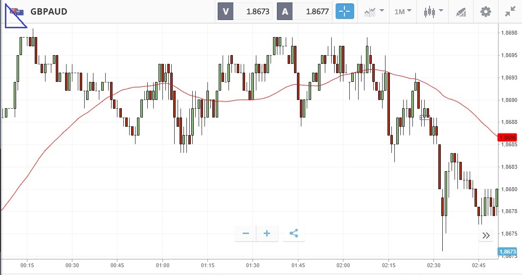522x275 pixels.
Task: Open the chart comparison dropdown
Action: (374, 12)
